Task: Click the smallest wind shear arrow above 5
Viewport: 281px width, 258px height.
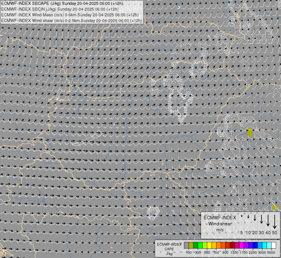Action: coord(242,216)
